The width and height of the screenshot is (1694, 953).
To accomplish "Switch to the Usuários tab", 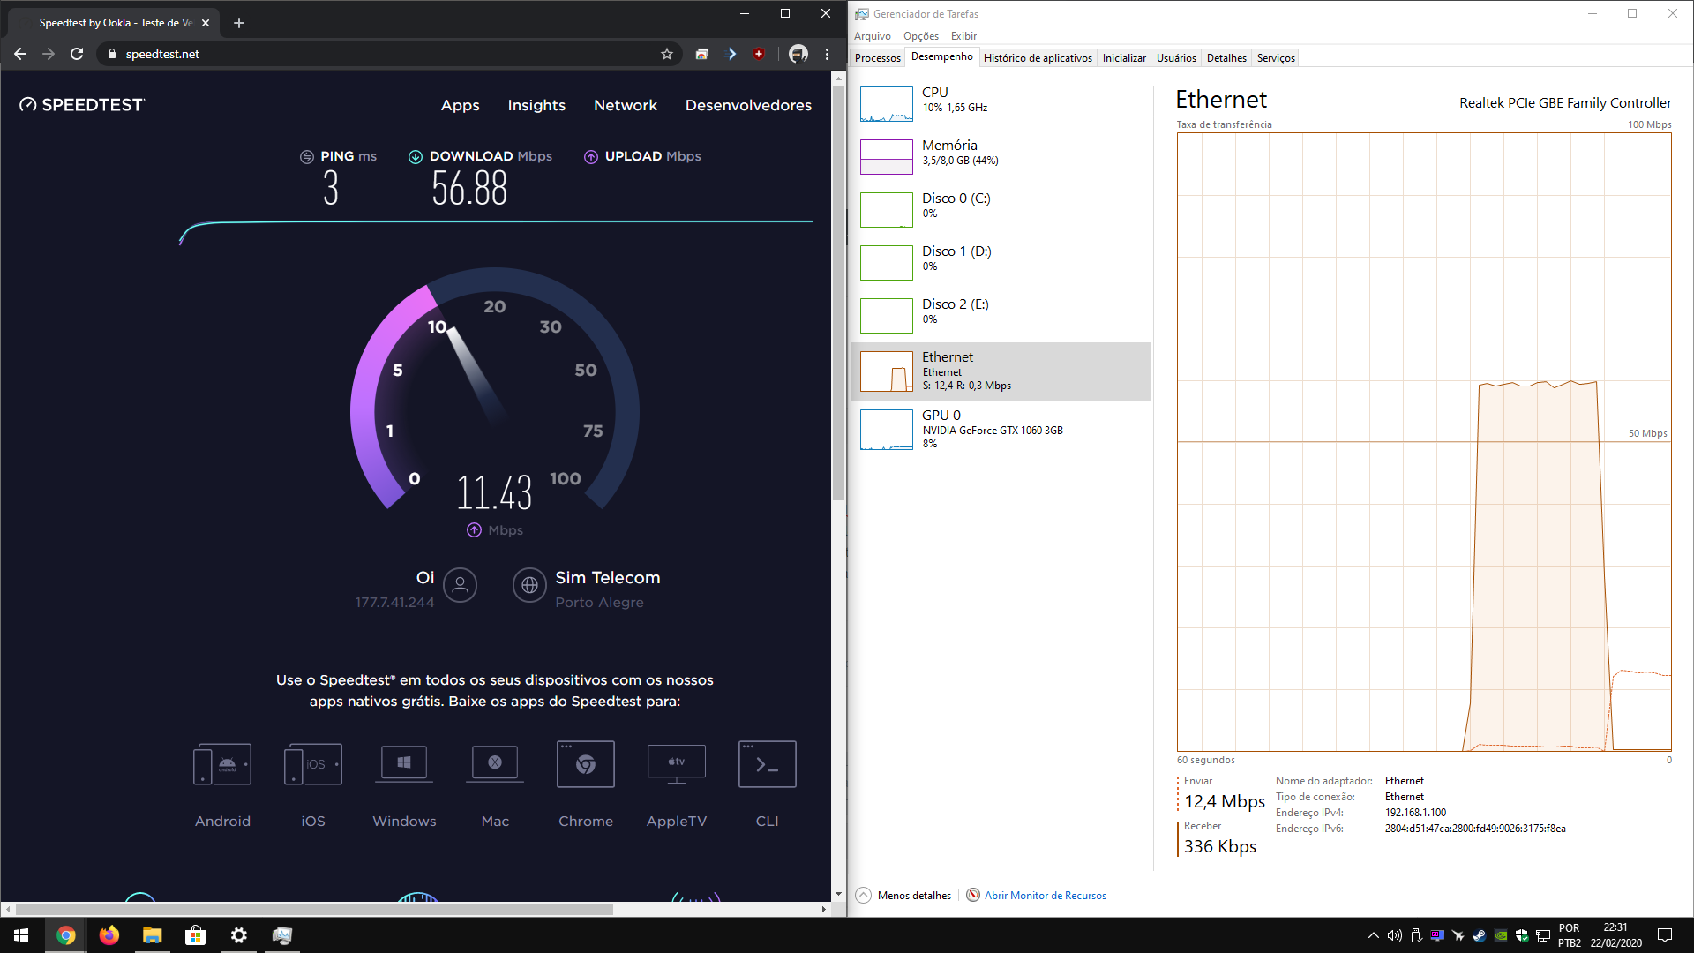I will click(1176, 58).
